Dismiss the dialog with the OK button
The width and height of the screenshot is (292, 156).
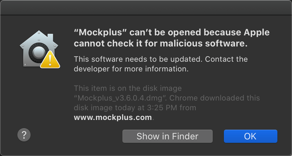[251, 136]
